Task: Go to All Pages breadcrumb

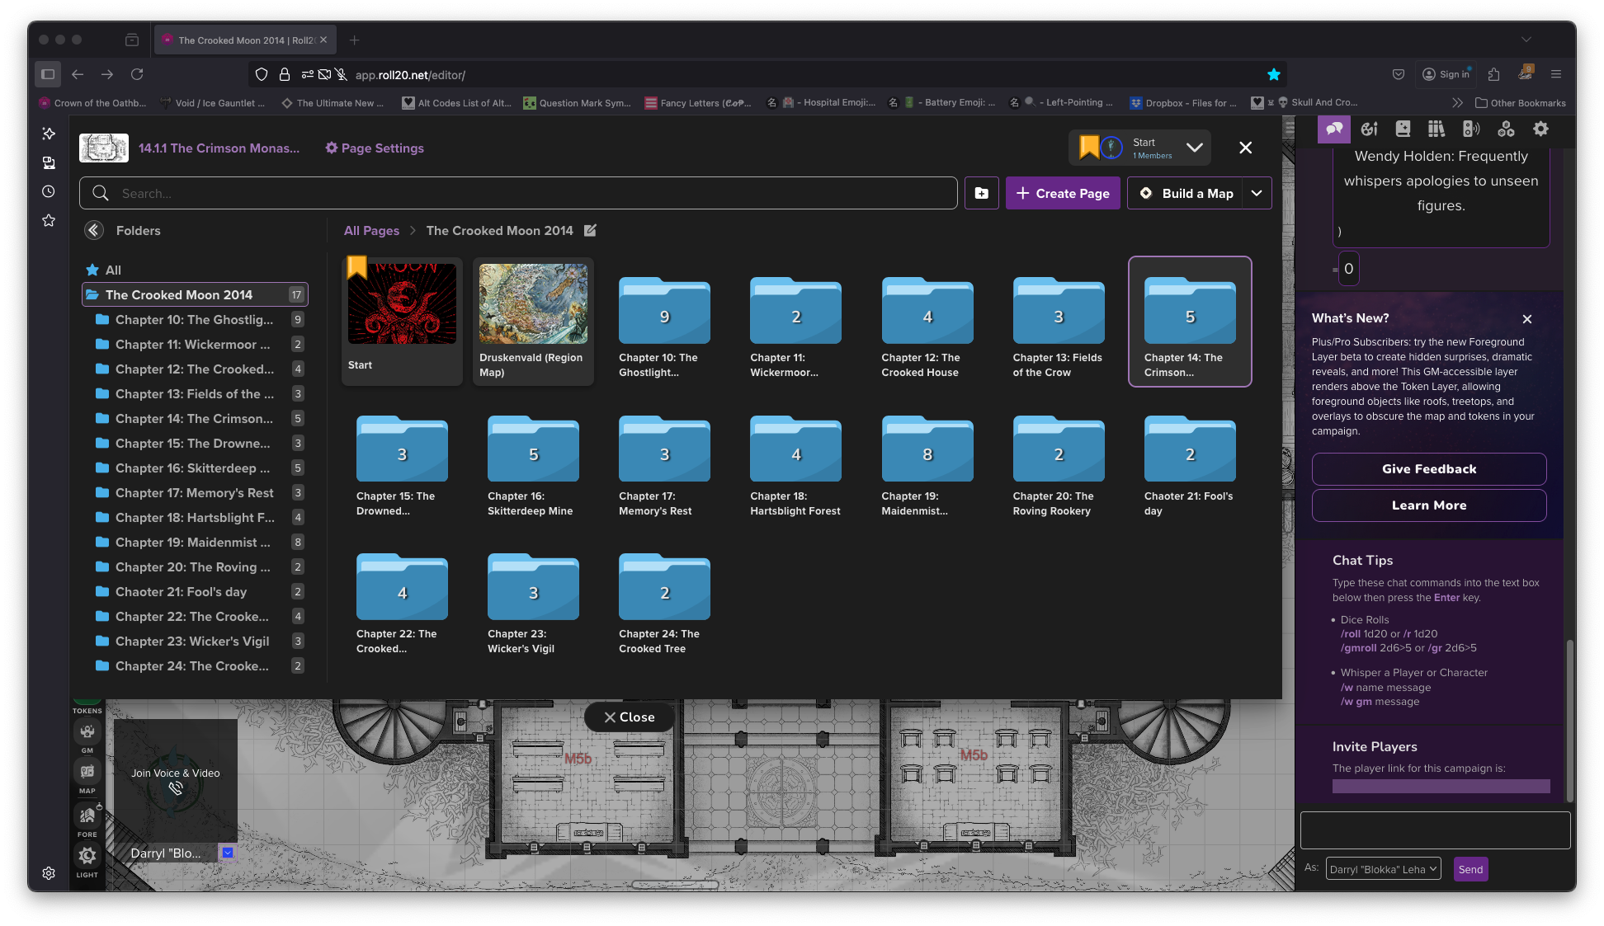Action: click(371, 231)
